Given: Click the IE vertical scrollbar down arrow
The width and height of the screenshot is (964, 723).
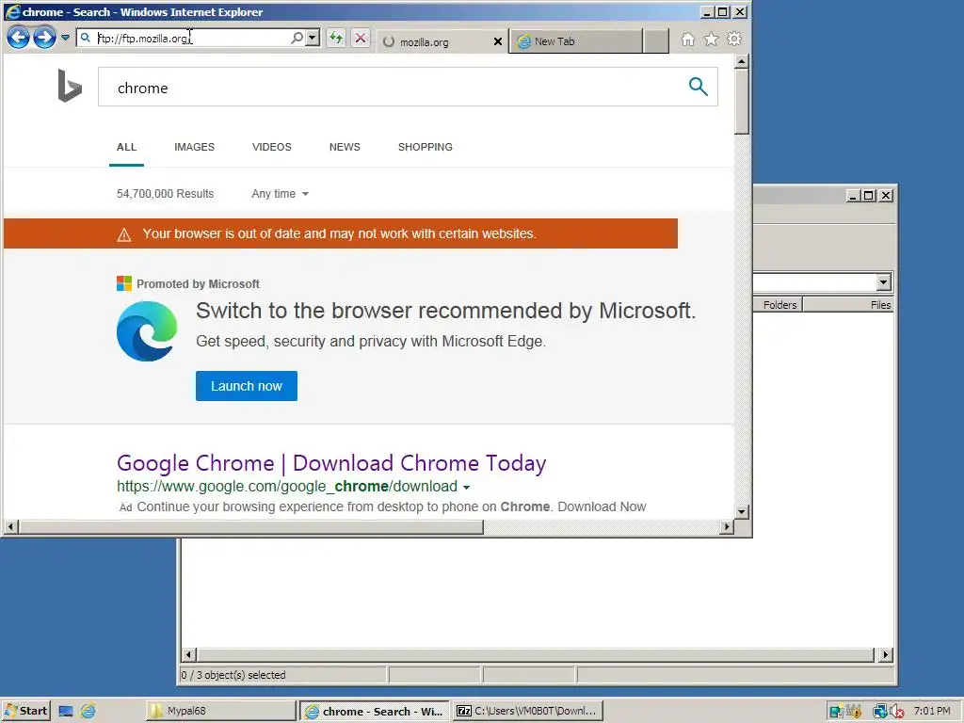Looking at the screenshot, I should (742, 511).
